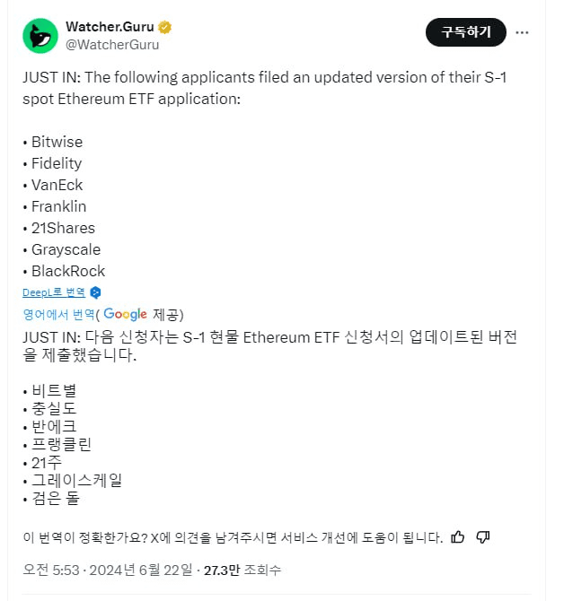Screen dimensions: 564x601
Task: Click the DeepL logo icon
Action: click(95, 292)
